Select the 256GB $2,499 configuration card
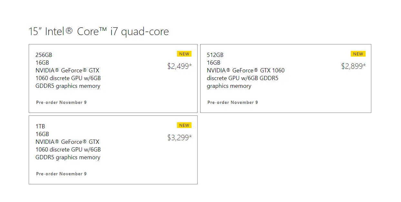 coord(113,78)
